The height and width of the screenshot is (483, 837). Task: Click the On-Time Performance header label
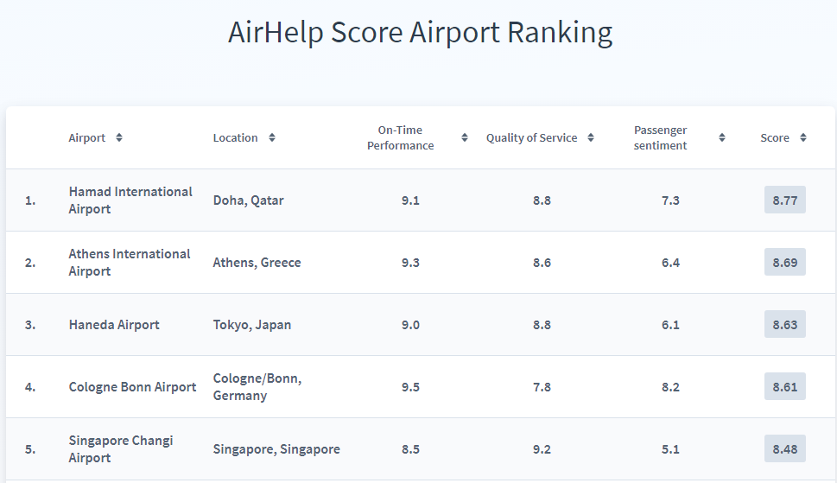(x=400, y=138)
